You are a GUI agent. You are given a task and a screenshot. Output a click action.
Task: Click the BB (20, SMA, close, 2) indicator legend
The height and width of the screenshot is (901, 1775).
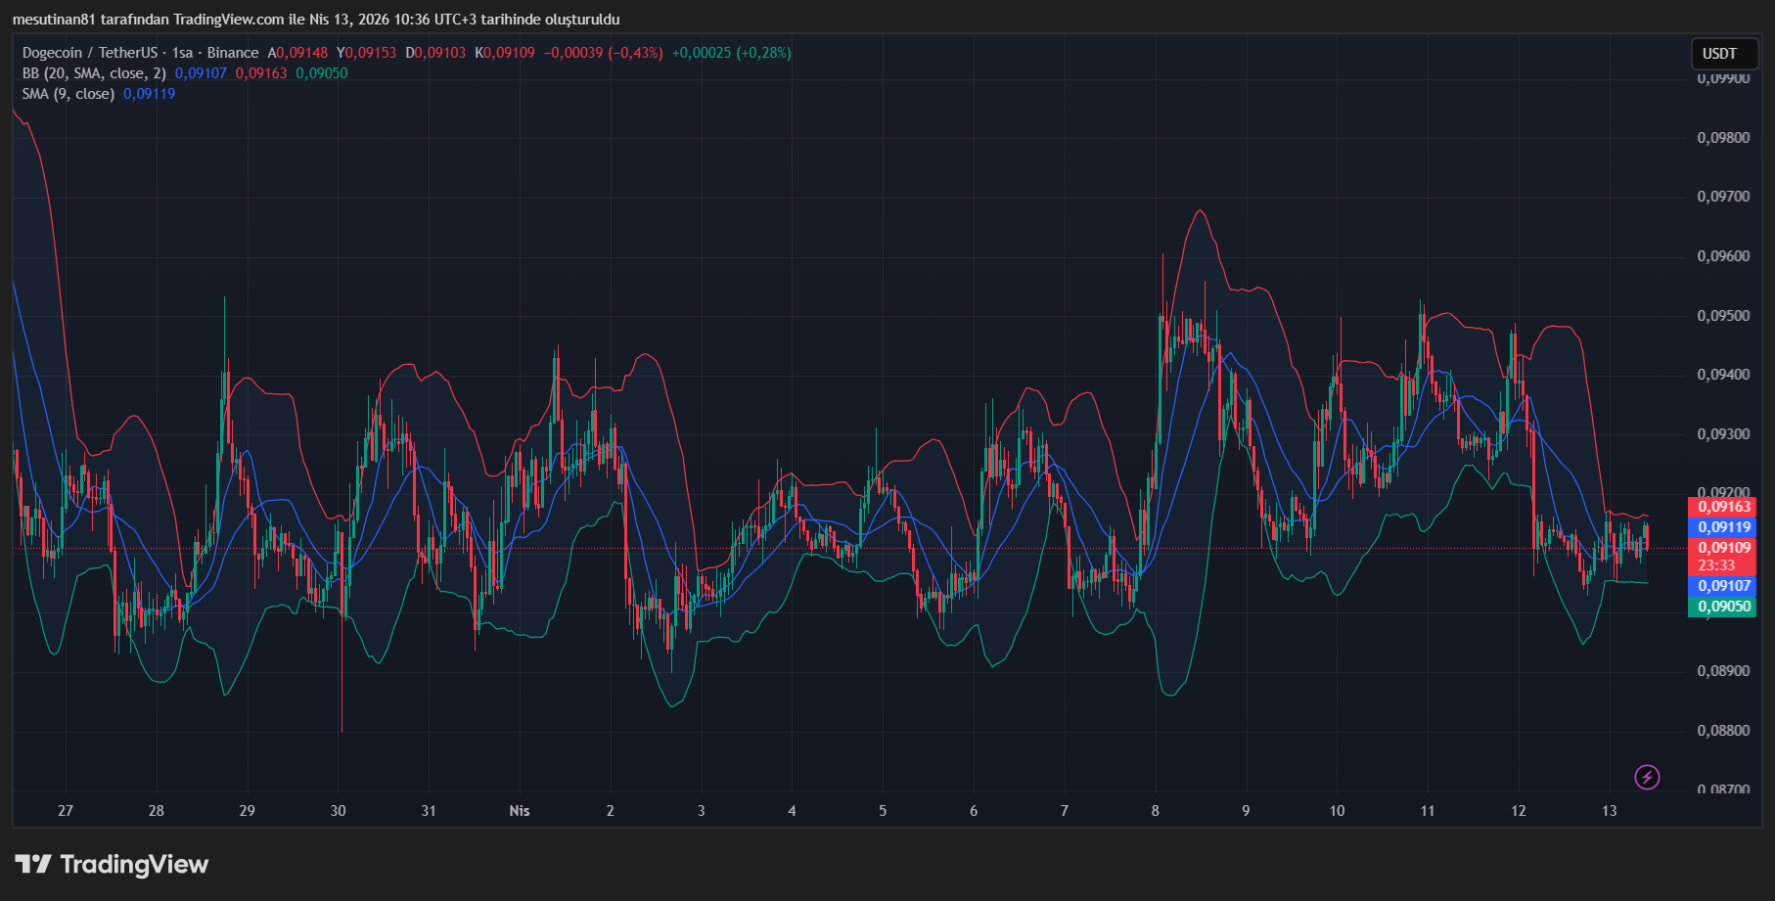(94, 73)
